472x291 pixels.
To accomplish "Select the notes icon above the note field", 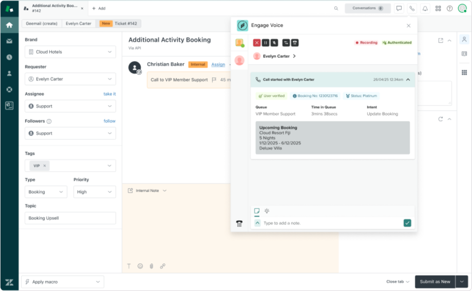I will point(257,211).
